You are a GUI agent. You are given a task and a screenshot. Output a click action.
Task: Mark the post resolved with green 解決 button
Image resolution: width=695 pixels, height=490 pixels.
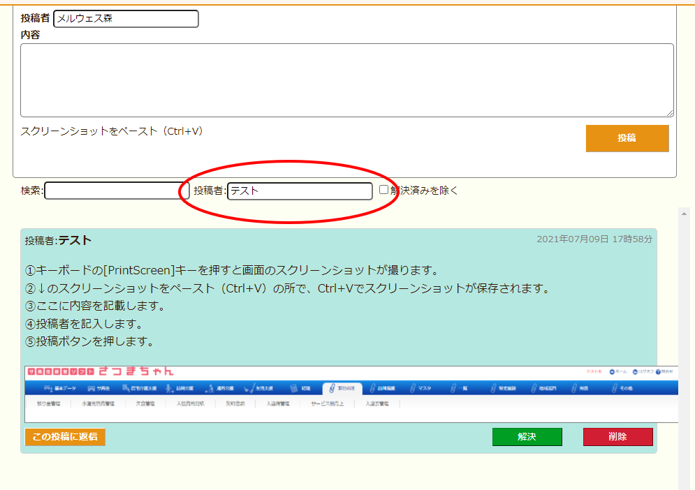pyautogui.click(x=527, y=437)
